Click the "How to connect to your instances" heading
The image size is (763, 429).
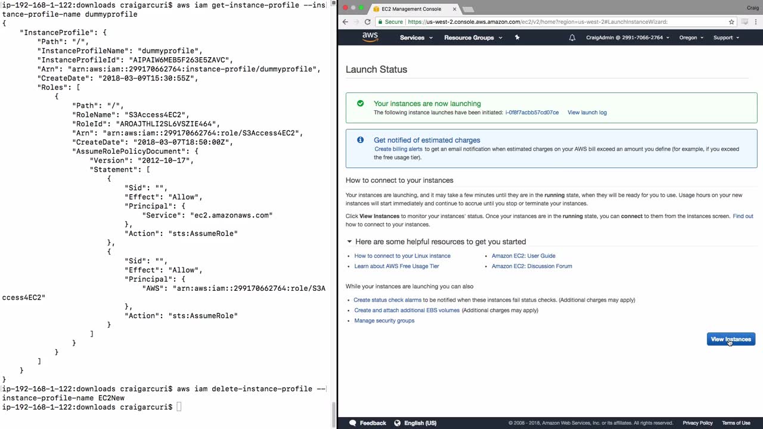[399, 181]
